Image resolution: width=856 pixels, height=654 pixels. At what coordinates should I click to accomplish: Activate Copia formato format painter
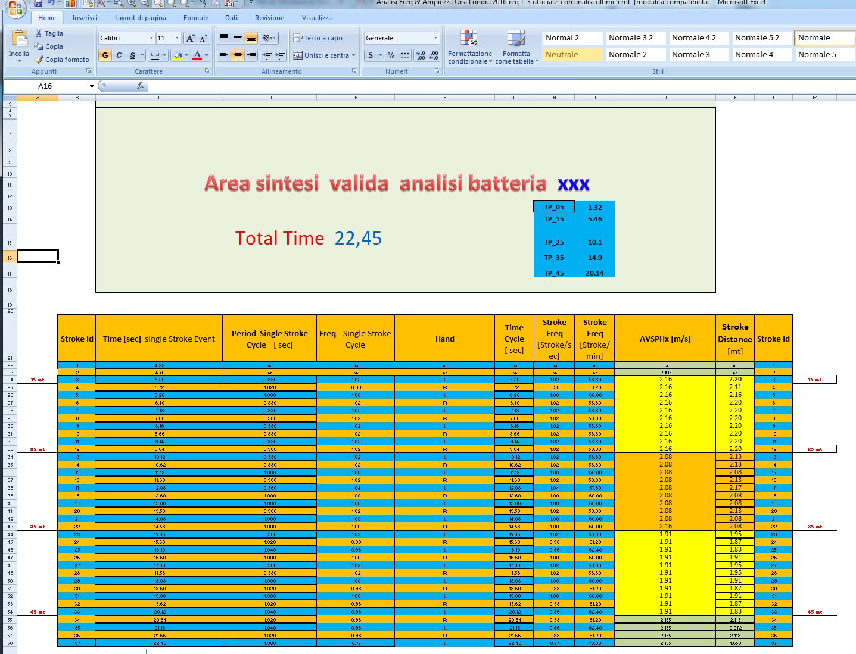tap(62, 60)
